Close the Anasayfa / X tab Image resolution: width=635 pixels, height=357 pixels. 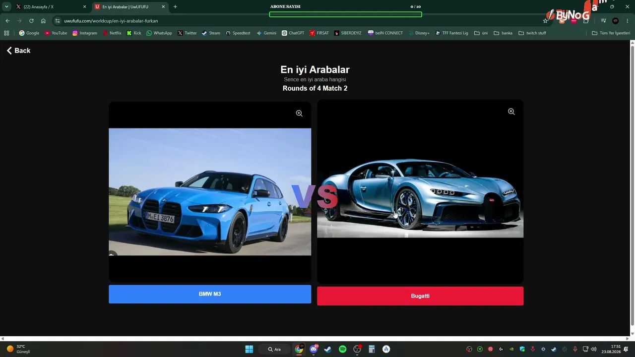point(84,7)
